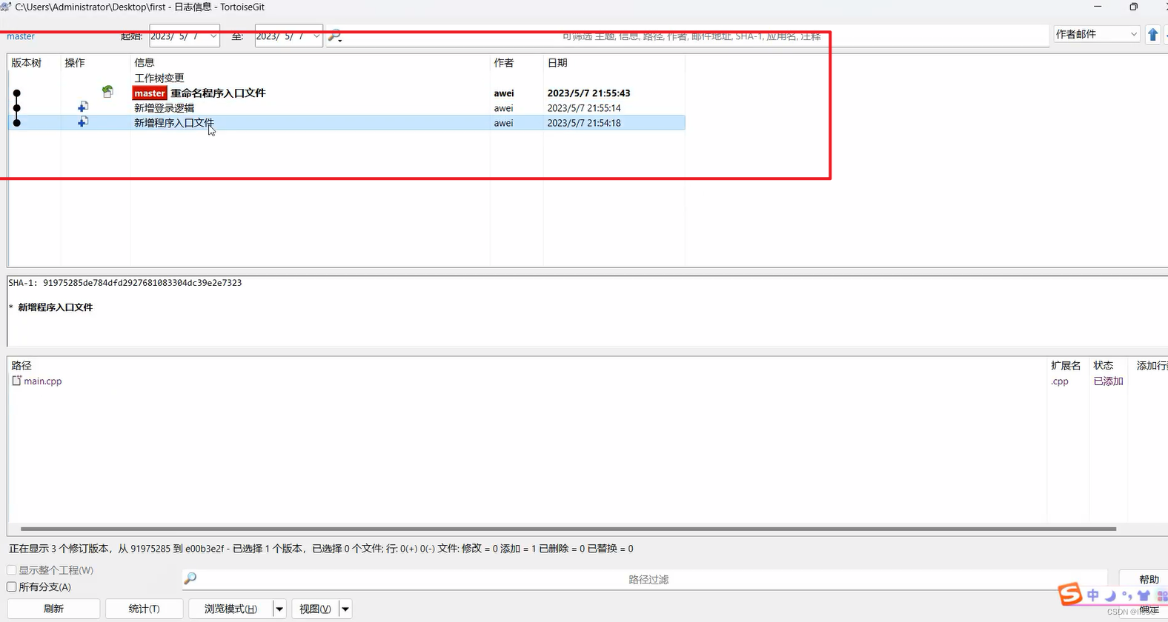Switch Sogou Chinese/English mode via 中 icon
The image size is (1168, 622).
click(x=1094, y=595)
